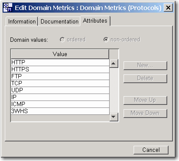Switch to the Information tab
The width and height of the screenshot is (179, 161).
(22, 21)
